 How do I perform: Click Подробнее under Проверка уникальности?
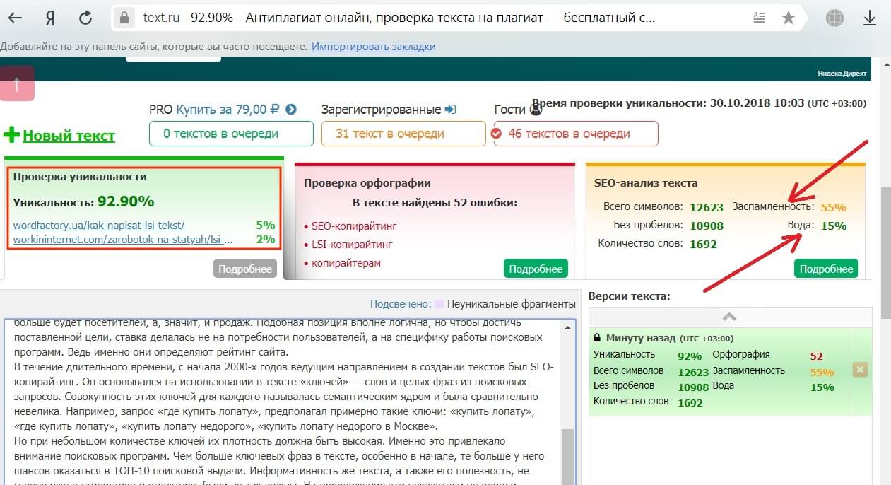(x=244, y=269)
